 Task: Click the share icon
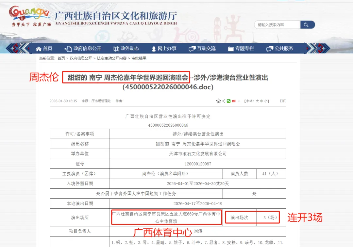tap(224, 101)
